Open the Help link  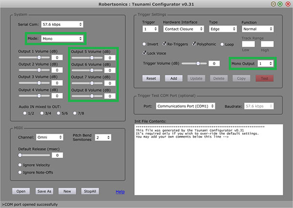tap(120, 192)
